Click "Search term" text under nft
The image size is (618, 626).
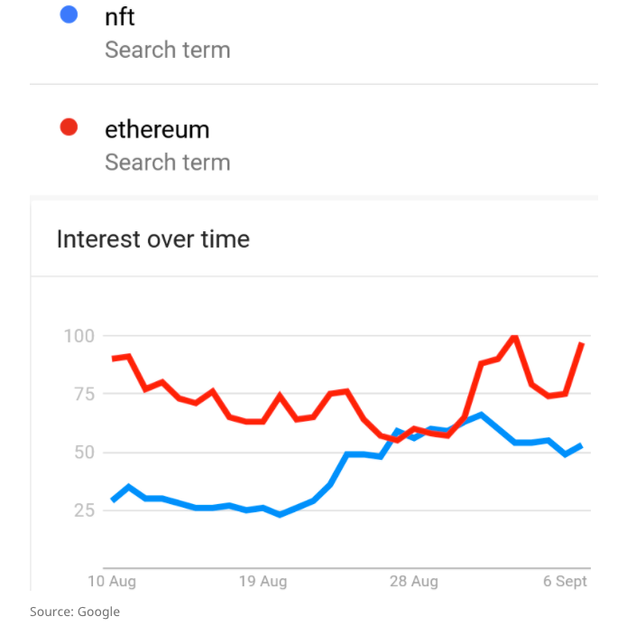coord(167,50)
